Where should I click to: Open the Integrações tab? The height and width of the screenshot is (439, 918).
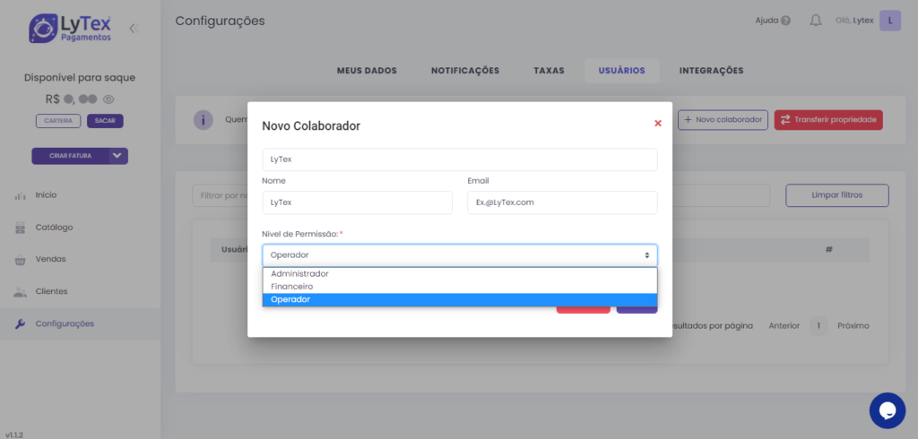coord(711,71)
